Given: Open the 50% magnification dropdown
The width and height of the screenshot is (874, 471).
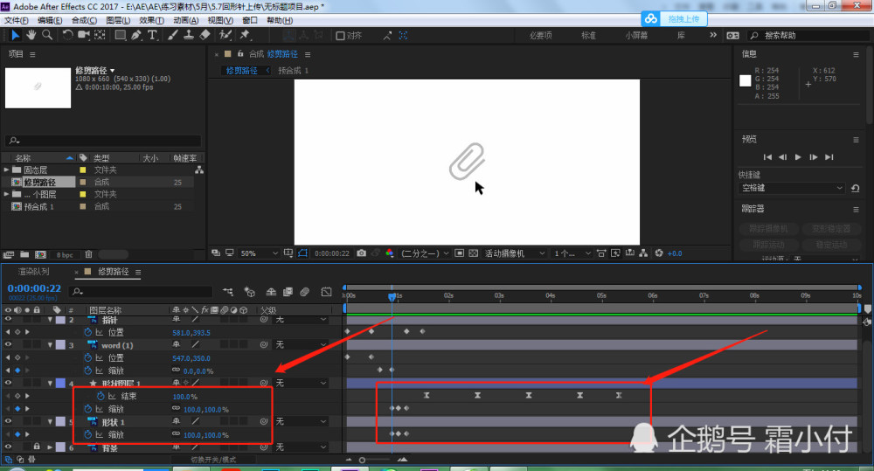Looking at the screenshot, I should (259, 253).
